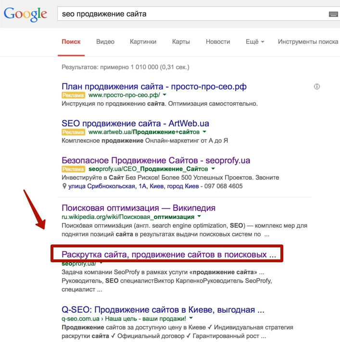Open the План продвижения сайта ad link
Viewport: 340px width, 342px height.
tap(154, 86)
